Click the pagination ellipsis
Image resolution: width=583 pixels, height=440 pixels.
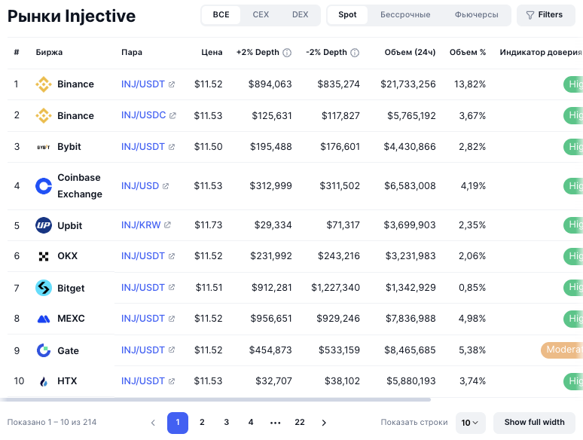pyautogui.click(x=275, y=423)
